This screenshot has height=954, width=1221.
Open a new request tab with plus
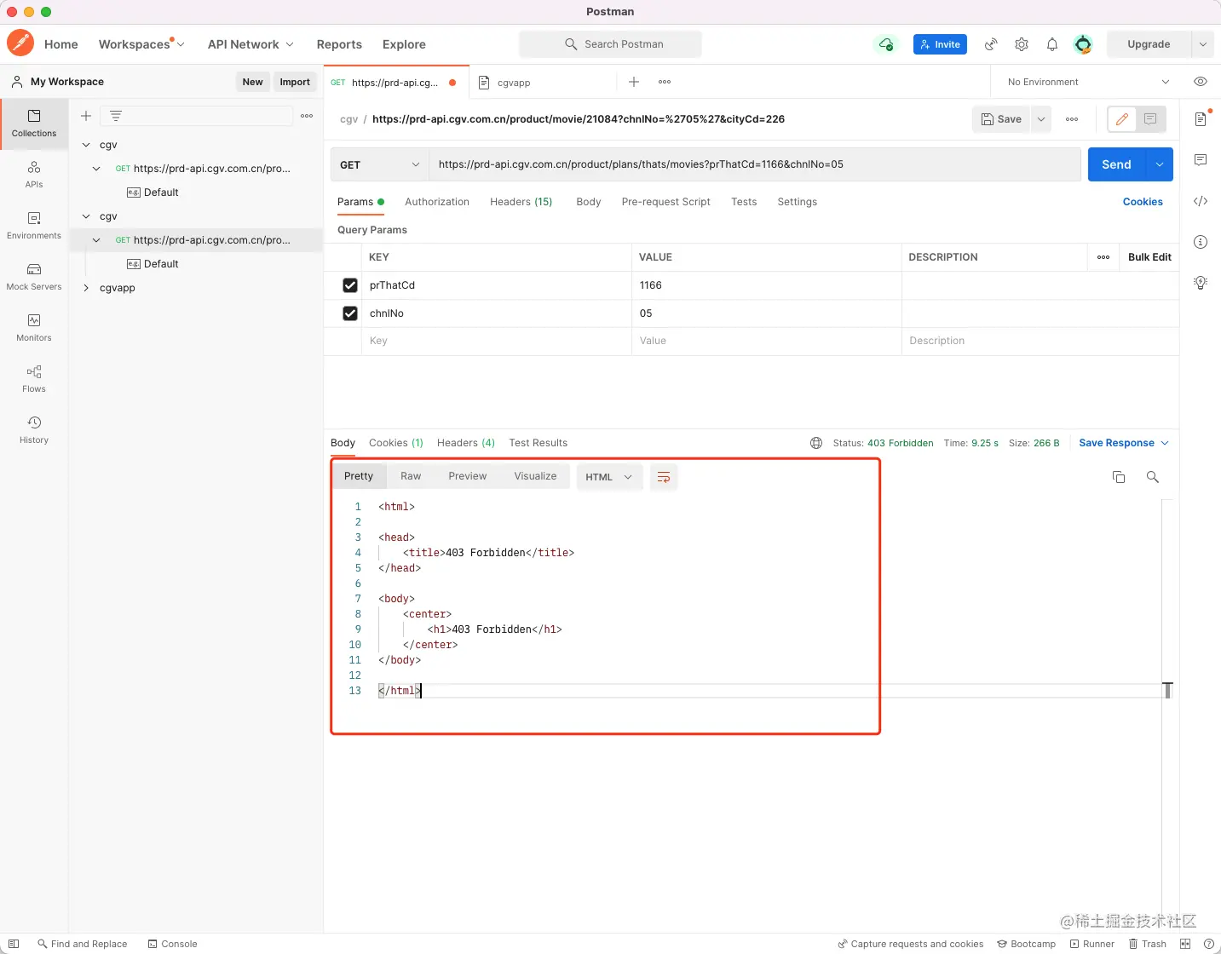click(x=634, y=82)
